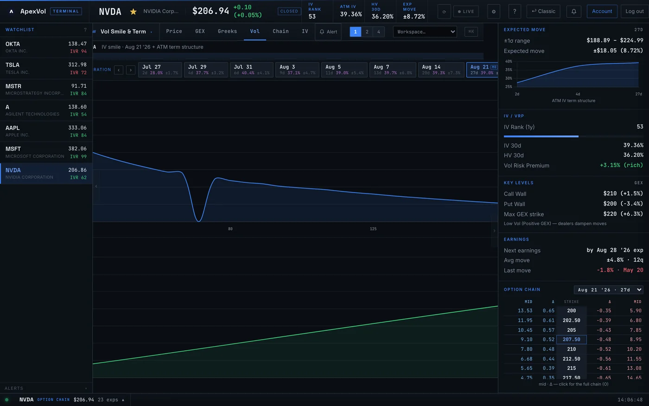Select OKTA in the watchlist
Viewport: 649px width, 406px height.
tap(46, 47)
